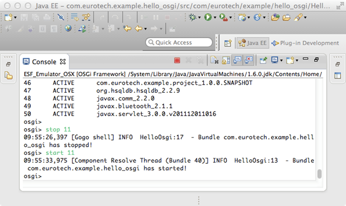Click the Back navigation yellow arrow
Viewport: 346px width, 206px height.
click(x=139, y=28)
